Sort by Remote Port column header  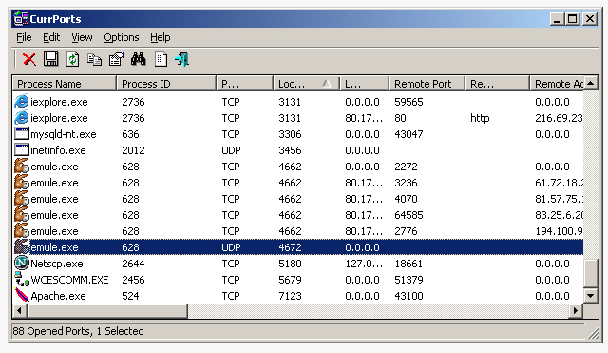427,84
